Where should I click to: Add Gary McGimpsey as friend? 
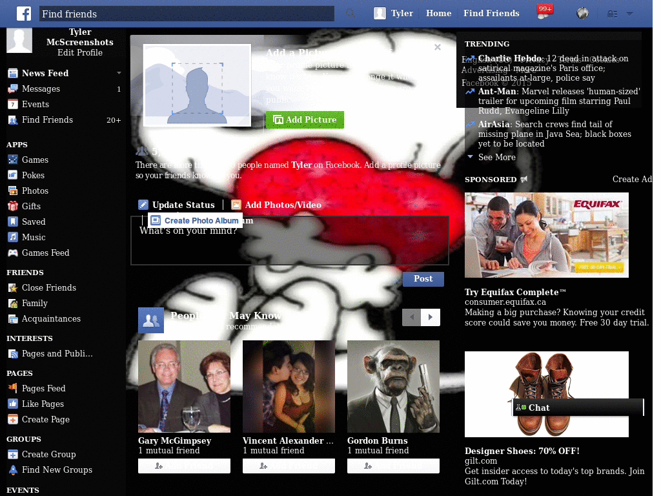coord(184,466)
